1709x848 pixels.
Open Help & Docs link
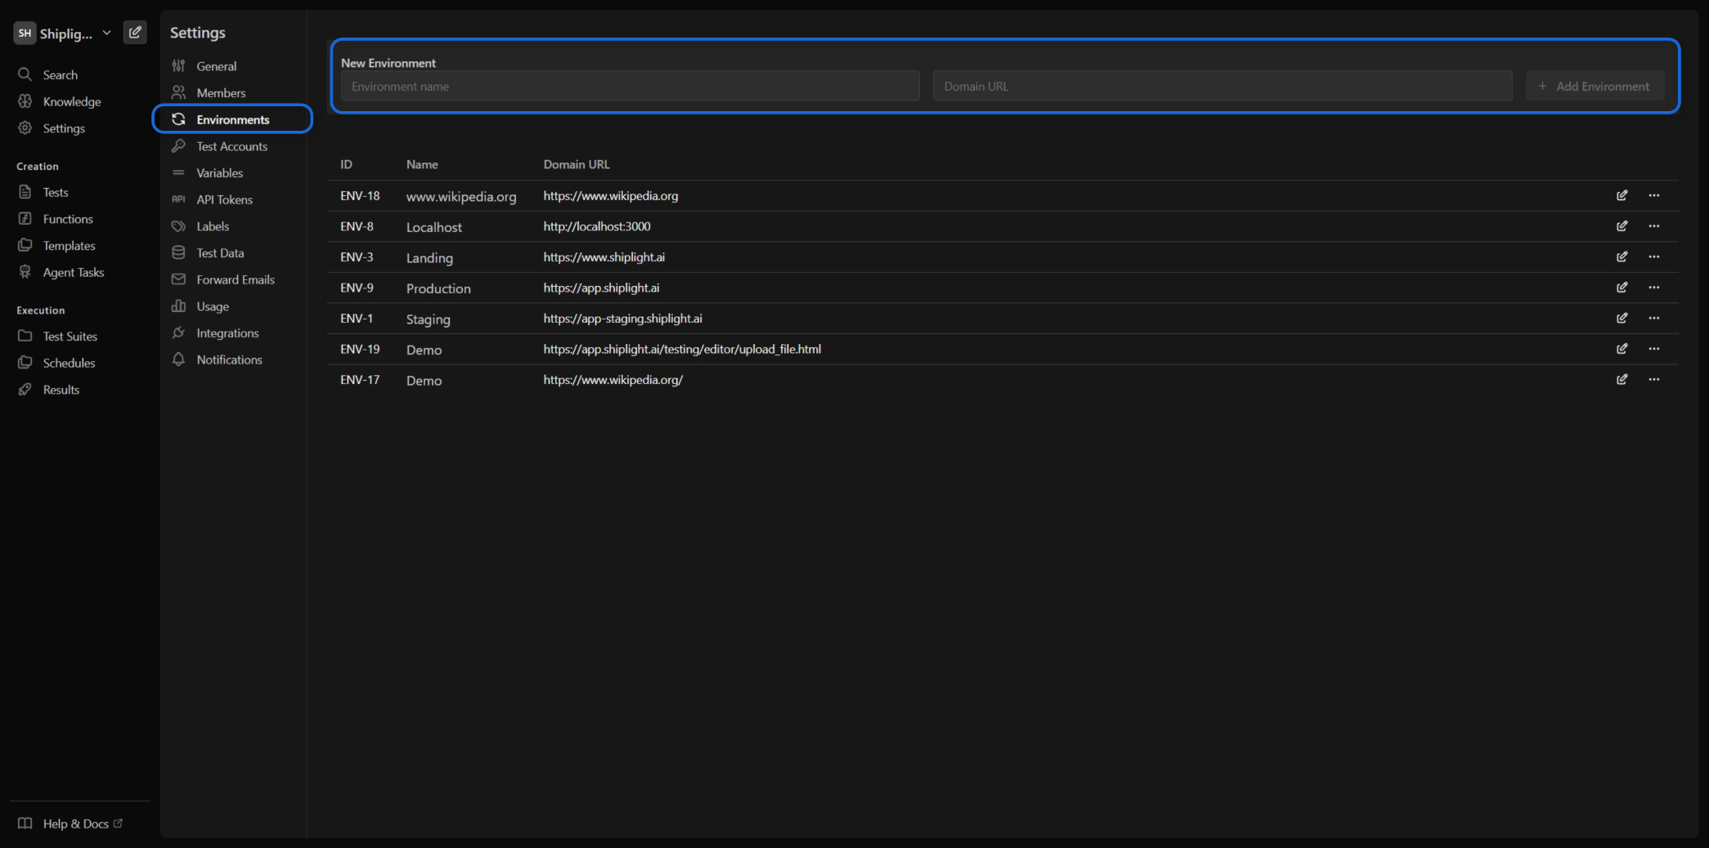tap(75, 823)
